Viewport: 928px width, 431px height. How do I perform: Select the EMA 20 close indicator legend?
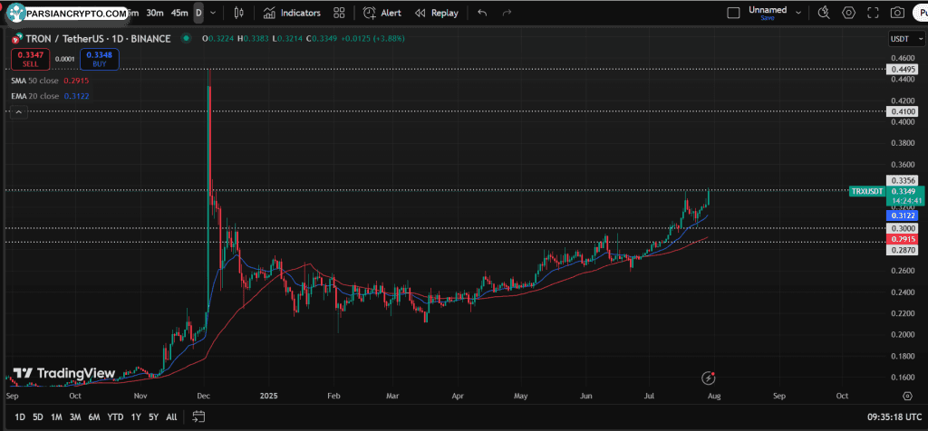tap(50, 96)
